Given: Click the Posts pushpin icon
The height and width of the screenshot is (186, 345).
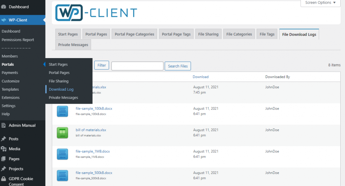Looking at the screenshot, I should (3, 139).
